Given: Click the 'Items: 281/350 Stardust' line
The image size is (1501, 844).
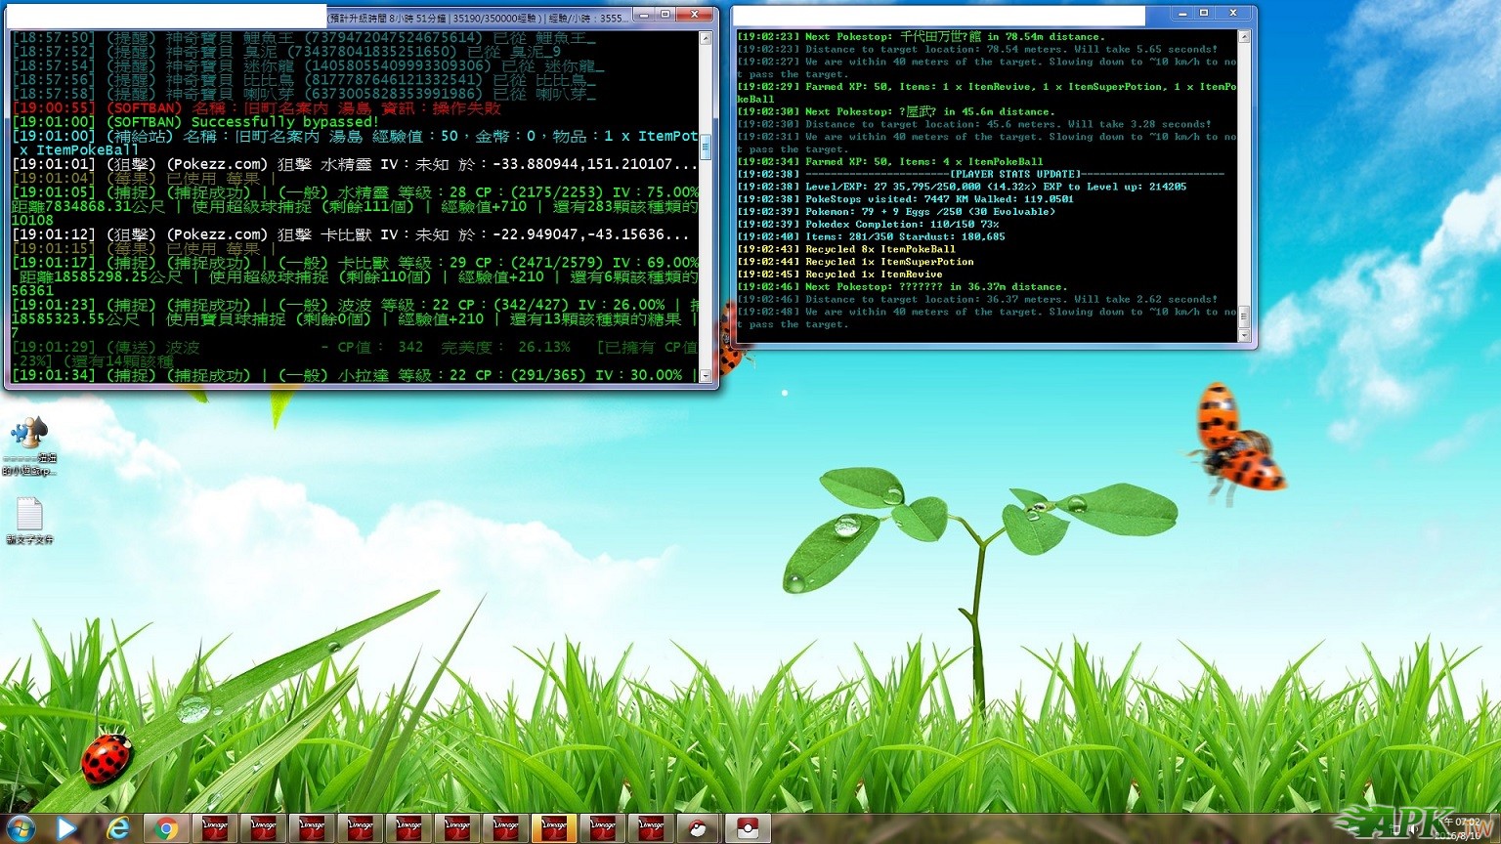Looking at the screenshot, I should tap(871, 236).
